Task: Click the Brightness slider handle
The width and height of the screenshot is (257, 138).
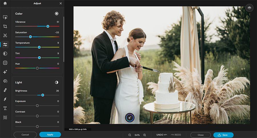Action: coord(43,95)
